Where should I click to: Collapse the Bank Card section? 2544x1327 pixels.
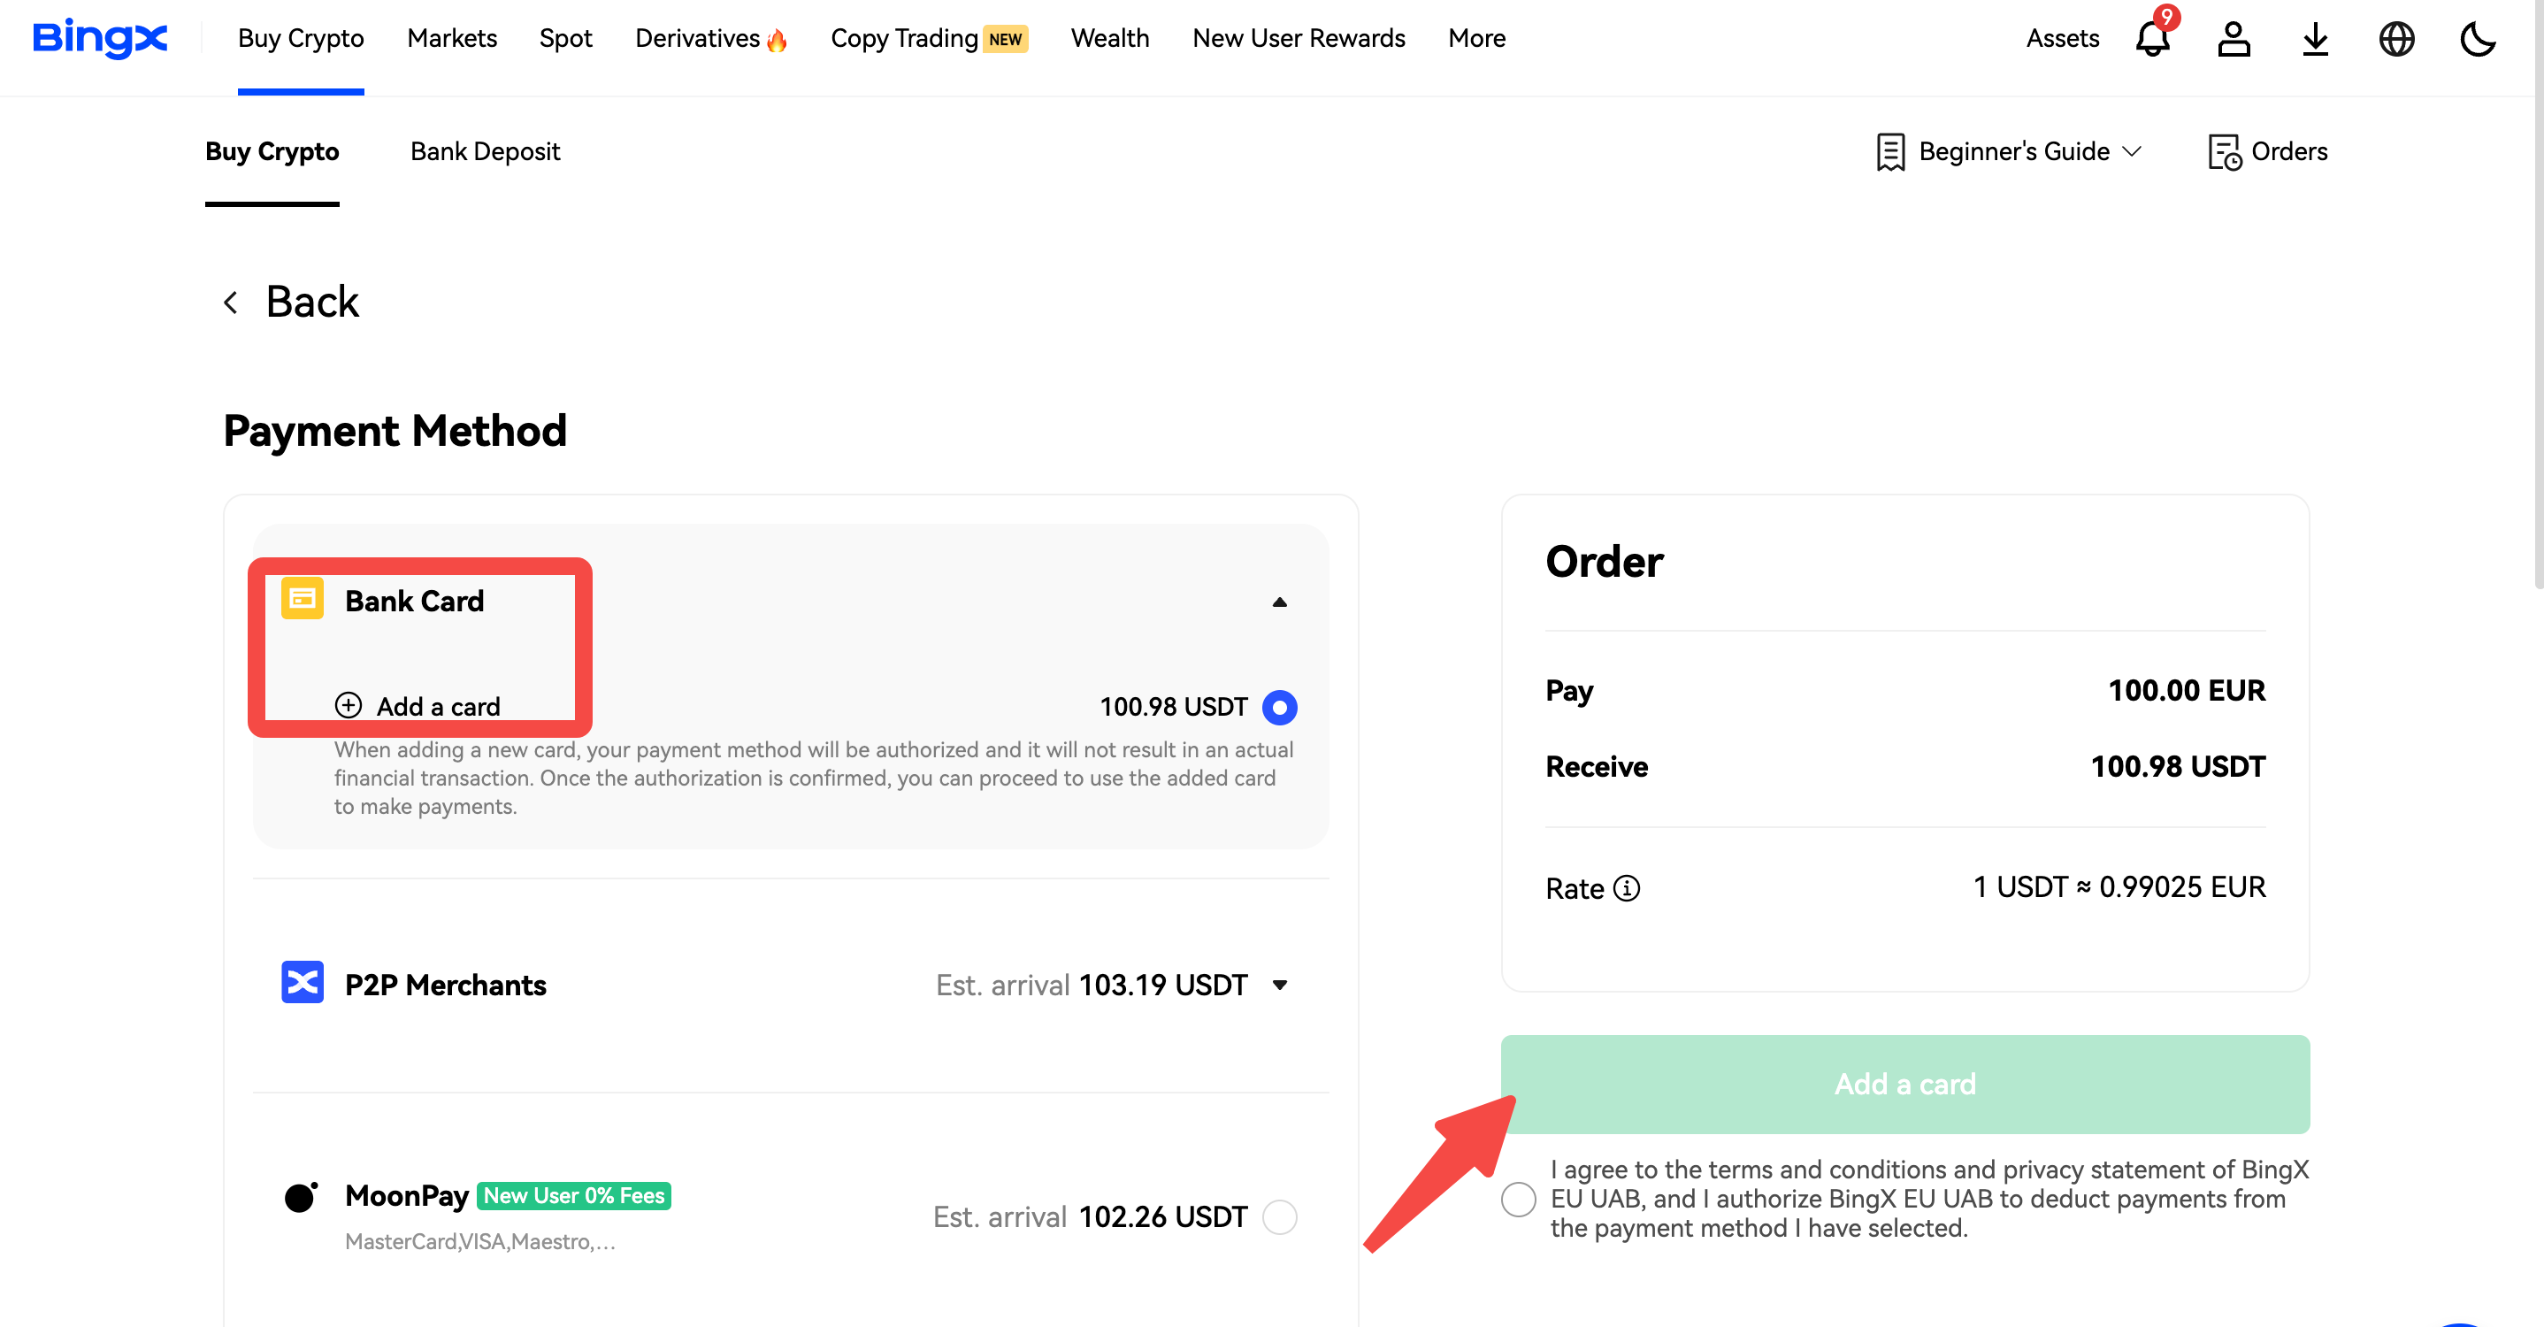1279,602
